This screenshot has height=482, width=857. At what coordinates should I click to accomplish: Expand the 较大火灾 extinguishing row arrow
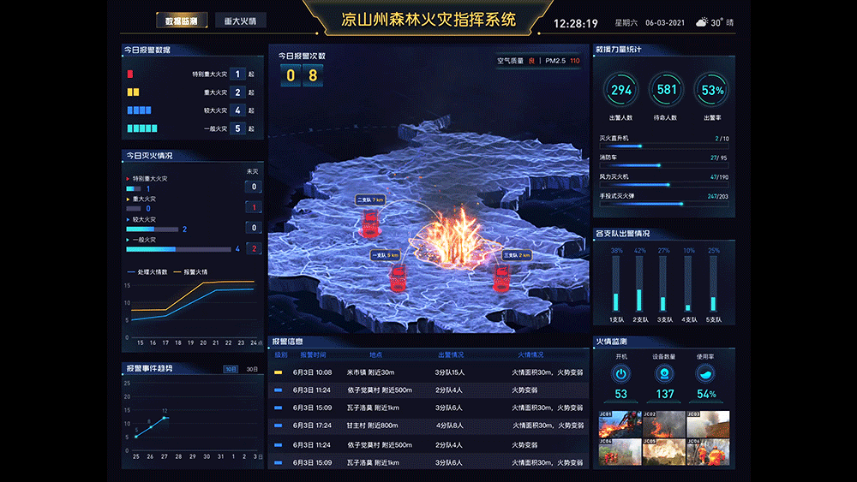[128, 219]
